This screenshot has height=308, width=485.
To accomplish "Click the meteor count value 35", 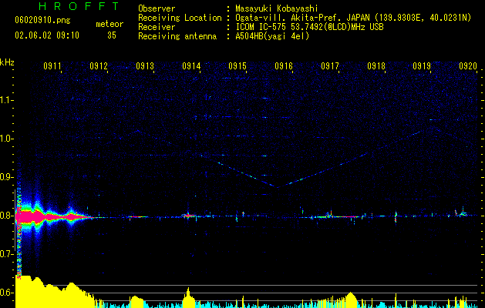I will coord(112,35).
